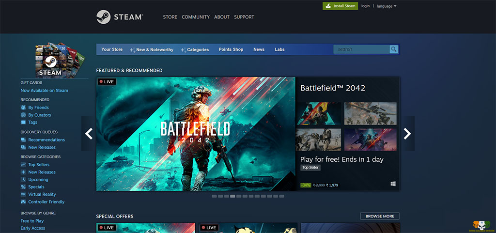This screenshot has width=496, height=233.
Task: View the bottom-left Battlefield screenshot thumbnail
Action: click(319, 140)
